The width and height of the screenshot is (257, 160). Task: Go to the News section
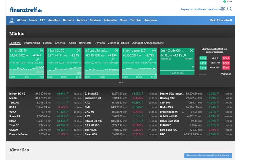point(124,20)
